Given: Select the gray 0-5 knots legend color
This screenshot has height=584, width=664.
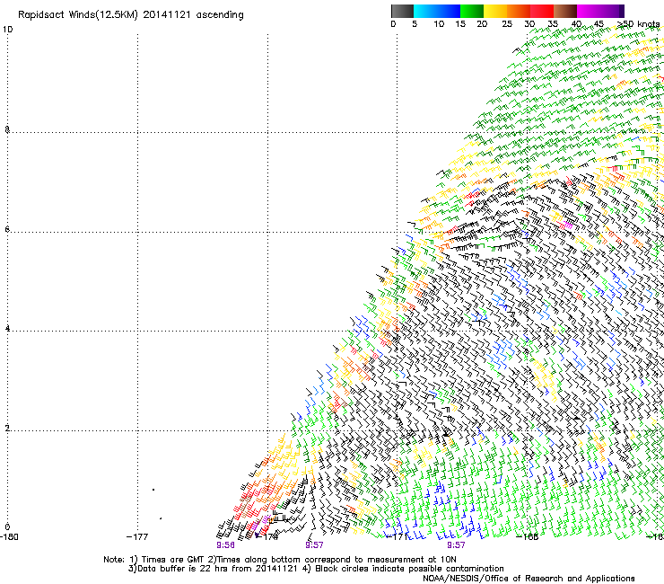Looking at the screenshot, I should tap(402, 11).
